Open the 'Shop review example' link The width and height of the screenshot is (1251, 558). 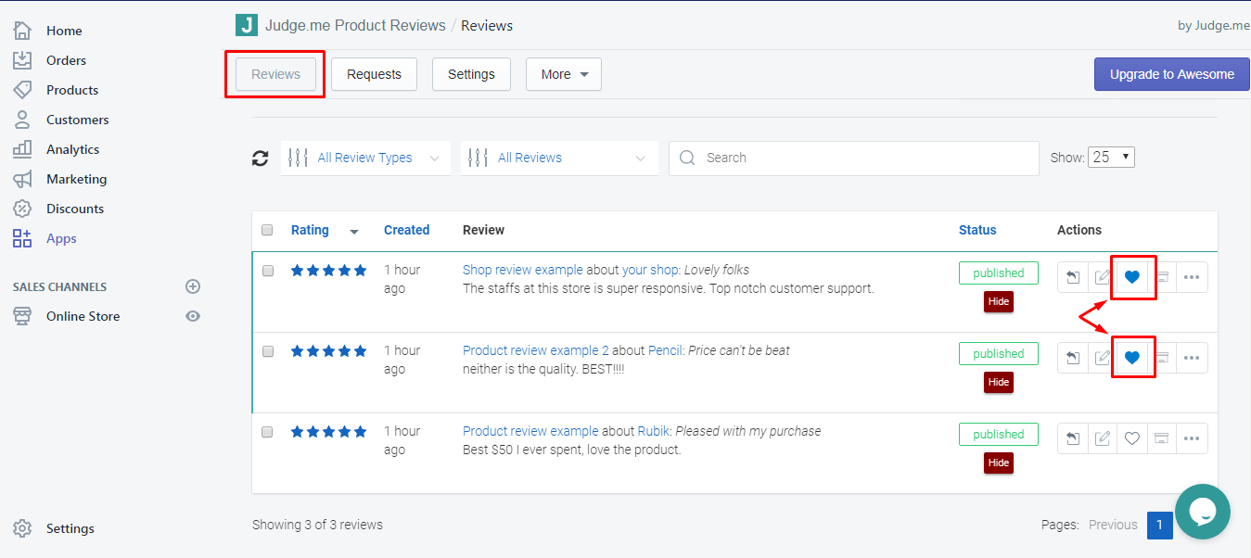point(523,270)
